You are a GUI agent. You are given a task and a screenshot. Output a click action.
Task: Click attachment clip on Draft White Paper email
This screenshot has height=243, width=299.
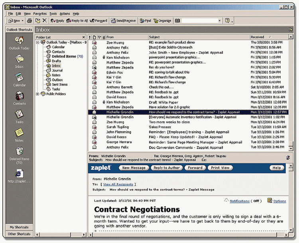point(104,102)
